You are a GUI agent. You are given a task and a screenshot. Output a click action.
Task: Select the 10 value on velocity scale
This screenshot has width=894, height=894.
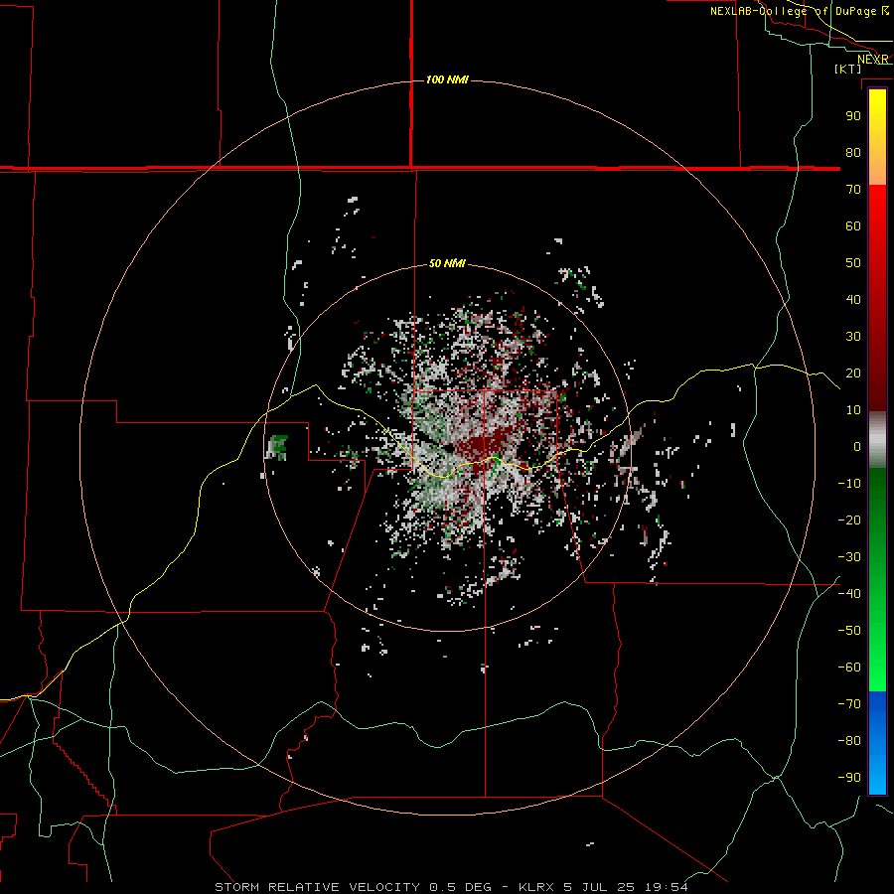[853, 410]
